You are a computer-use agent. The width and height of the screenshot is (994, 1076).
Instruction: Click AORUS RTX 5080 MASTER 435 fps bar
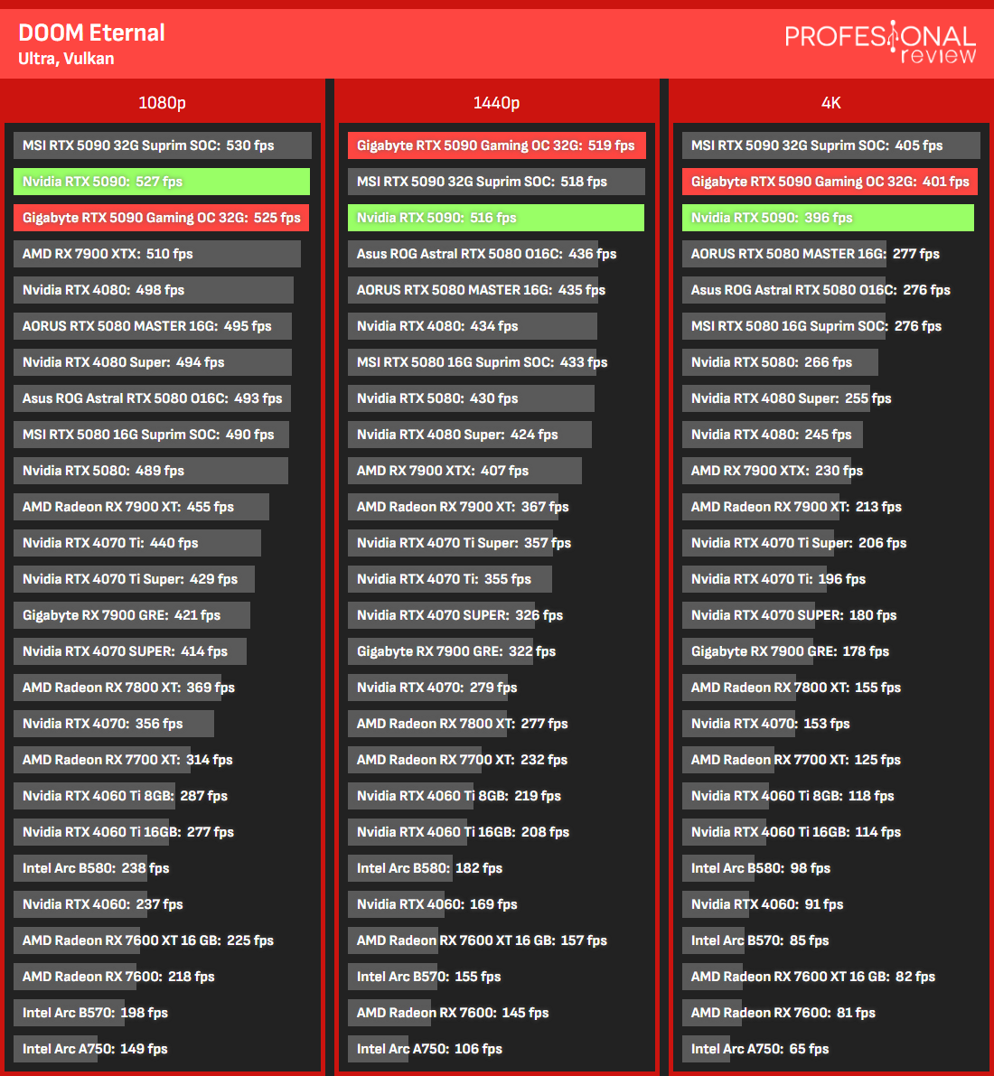click(x=473, y=290)
